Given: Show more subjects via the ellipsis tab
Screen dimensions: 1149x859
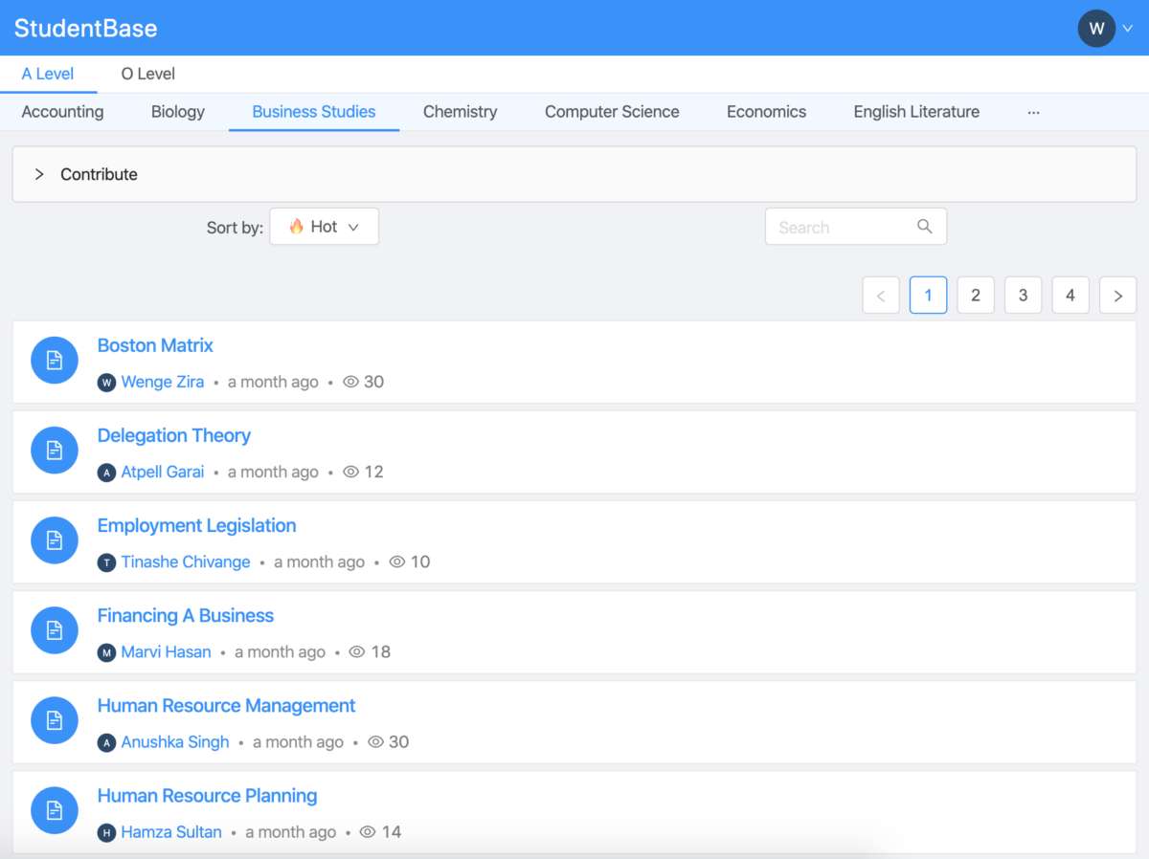Looking at the screenshot, I should pos(1033,112).
